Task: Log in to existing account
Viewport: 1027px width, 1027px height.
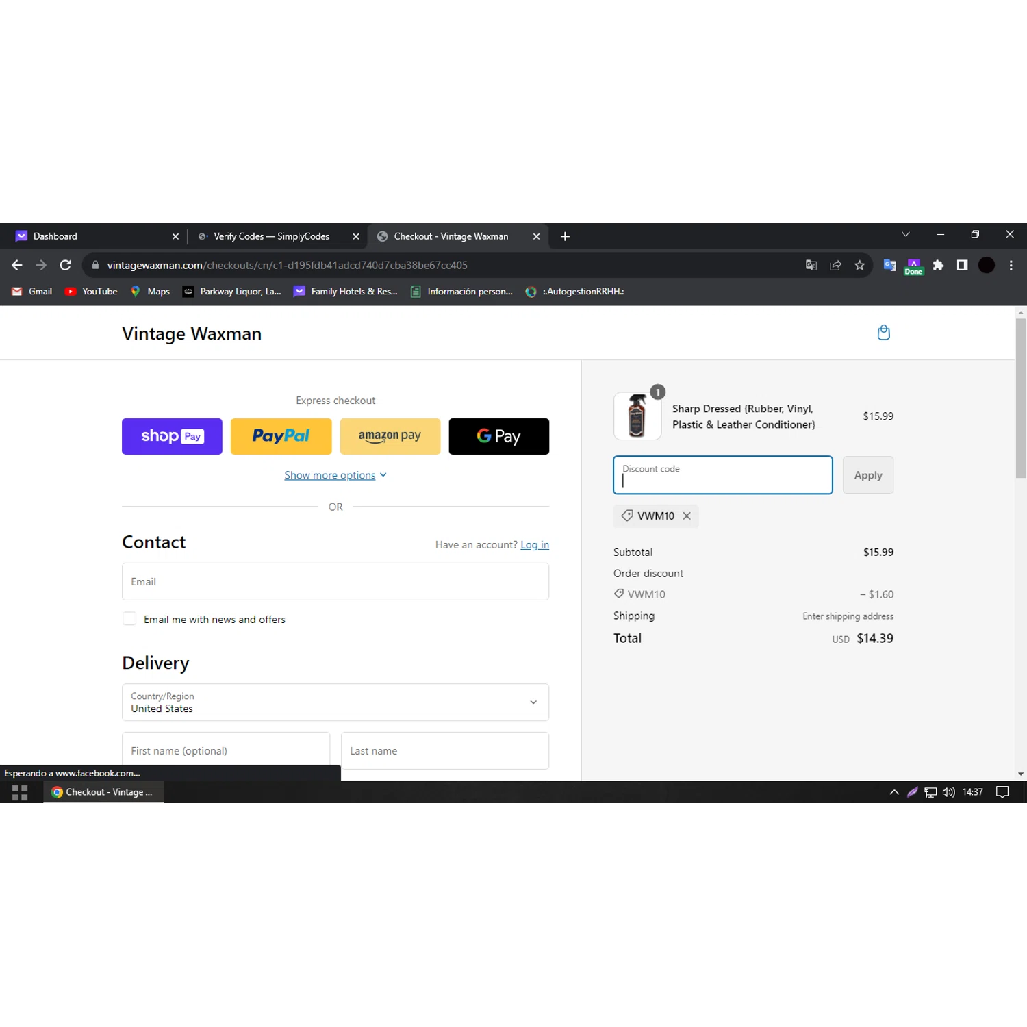Action: [x=535, y=545]
